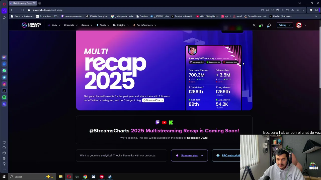Open the Text-to-Speech bookmark
This screenshot has height=180, width=321.
pos(47,16)
